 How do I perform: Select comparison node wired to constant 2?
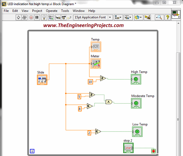tap(98, 132)
